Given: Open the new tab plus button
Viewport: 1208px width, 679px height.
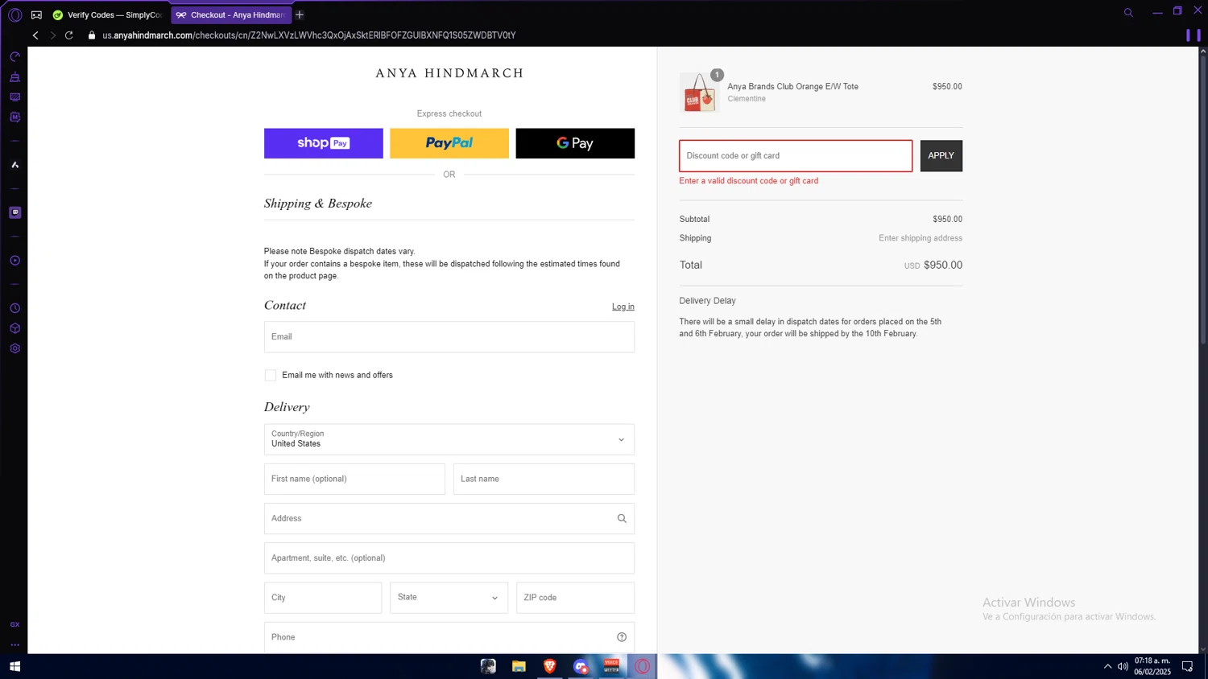Looking at the screenshot, I should click(x=300, y=14).
